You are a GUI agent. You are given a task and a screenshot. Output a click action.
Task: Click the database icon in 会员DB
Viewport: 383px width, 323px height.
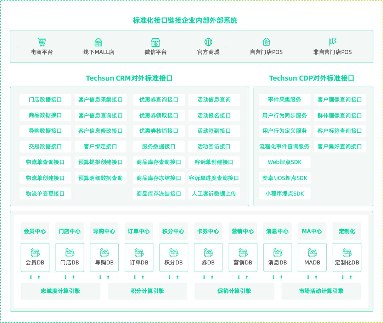coord(35,252)
